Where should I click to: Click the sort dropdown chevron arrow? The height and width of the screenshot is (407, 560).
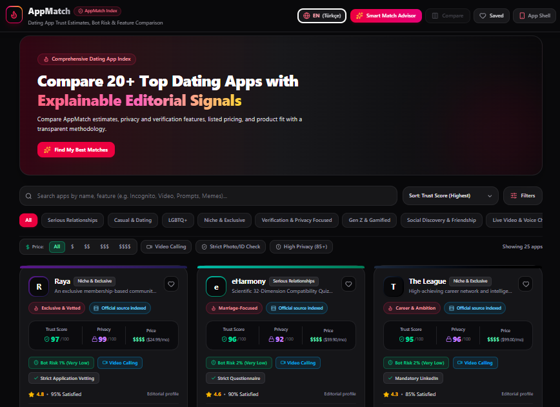[490, 196]
